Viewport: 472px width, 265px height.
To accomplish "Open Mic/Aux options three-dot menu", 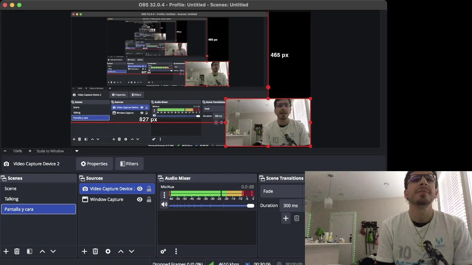I will [x=164, y=195].
